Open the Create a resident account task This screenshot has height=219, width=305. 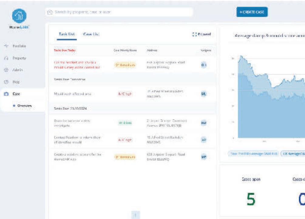(x=78, y=157)
